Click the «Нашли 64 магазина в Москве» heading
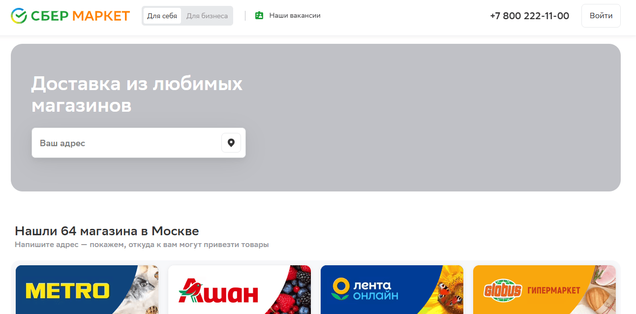Screen dimensions: 636x314 pos(107,231)
